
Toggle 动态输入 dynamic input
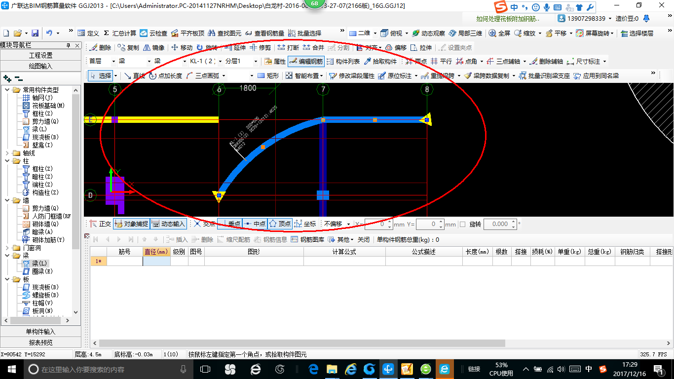(168, 224)
